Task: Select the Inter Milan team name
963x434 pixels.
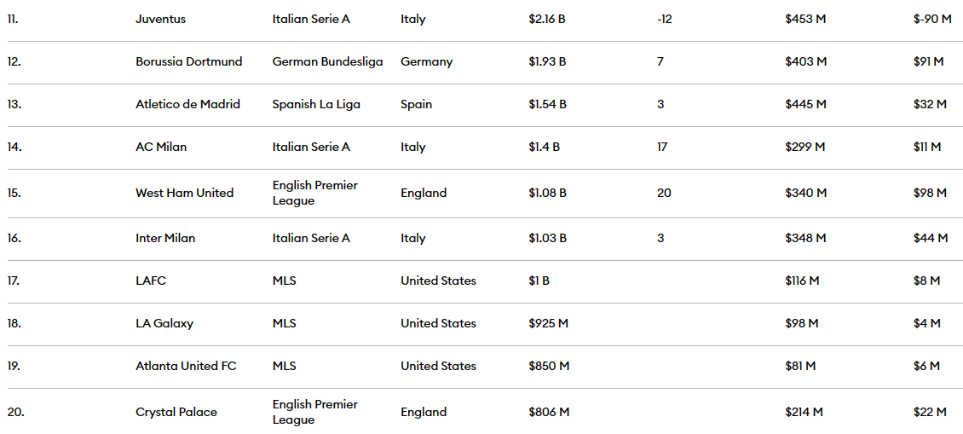Action: tap(165, 238)
